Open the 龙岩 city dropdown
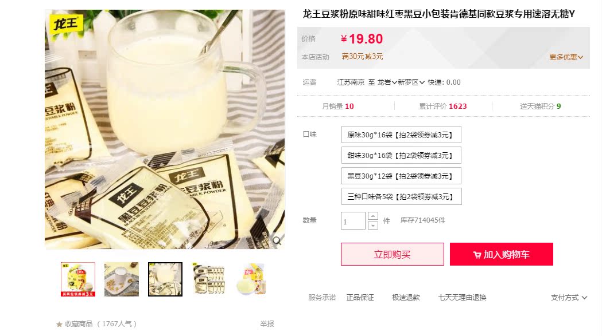Screen dimensions: 602x336 (x=387, y=82)
